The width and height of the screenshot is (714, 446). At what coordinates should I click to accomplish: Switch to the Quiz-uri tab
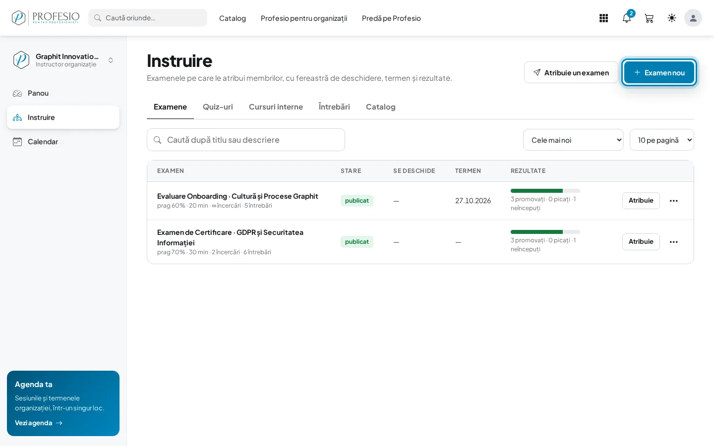218,107
